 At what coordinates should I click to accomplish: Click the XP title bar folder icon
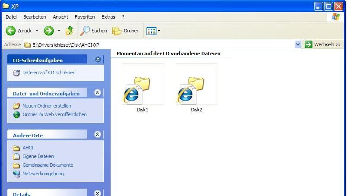6,6
